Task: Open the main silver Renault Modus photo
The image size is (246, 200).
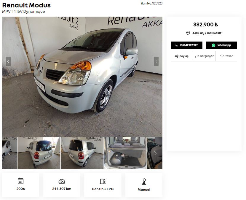Action: (82, 77)
